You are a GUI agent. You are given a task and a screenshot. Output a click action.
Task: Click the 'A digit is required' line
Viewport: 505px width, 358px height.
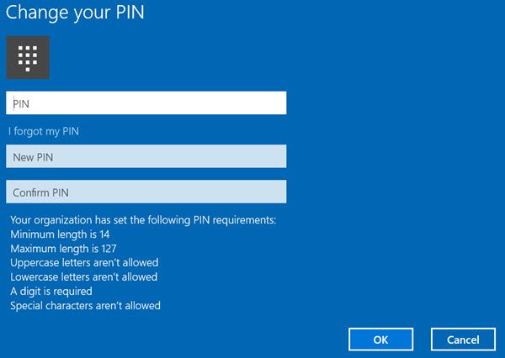[x=51, y=291]
